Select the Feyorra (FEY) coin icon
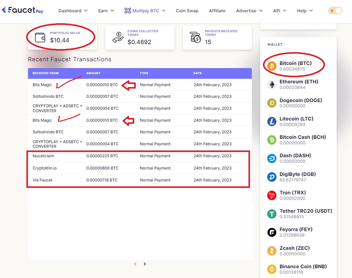The image size is (352, 278). [272, 232]
